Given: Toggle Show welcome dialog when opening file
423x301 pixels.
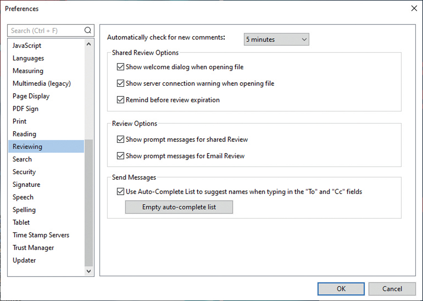Looking at the screenshot, I should pos(120,67).
